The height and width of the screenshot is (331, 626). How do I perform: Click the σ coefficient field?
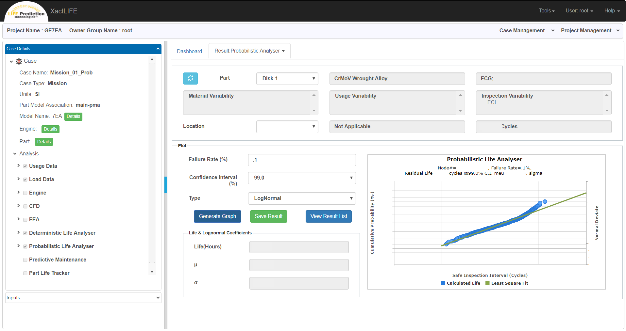(299, 283)
